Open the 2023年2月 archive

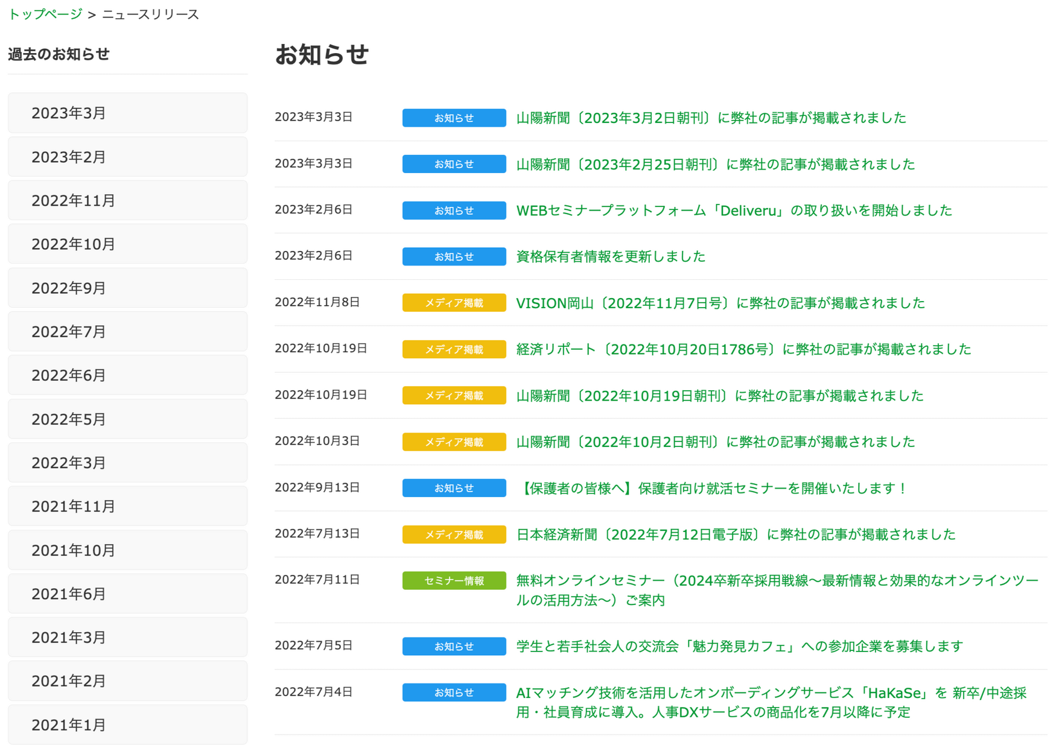point(127,157)
